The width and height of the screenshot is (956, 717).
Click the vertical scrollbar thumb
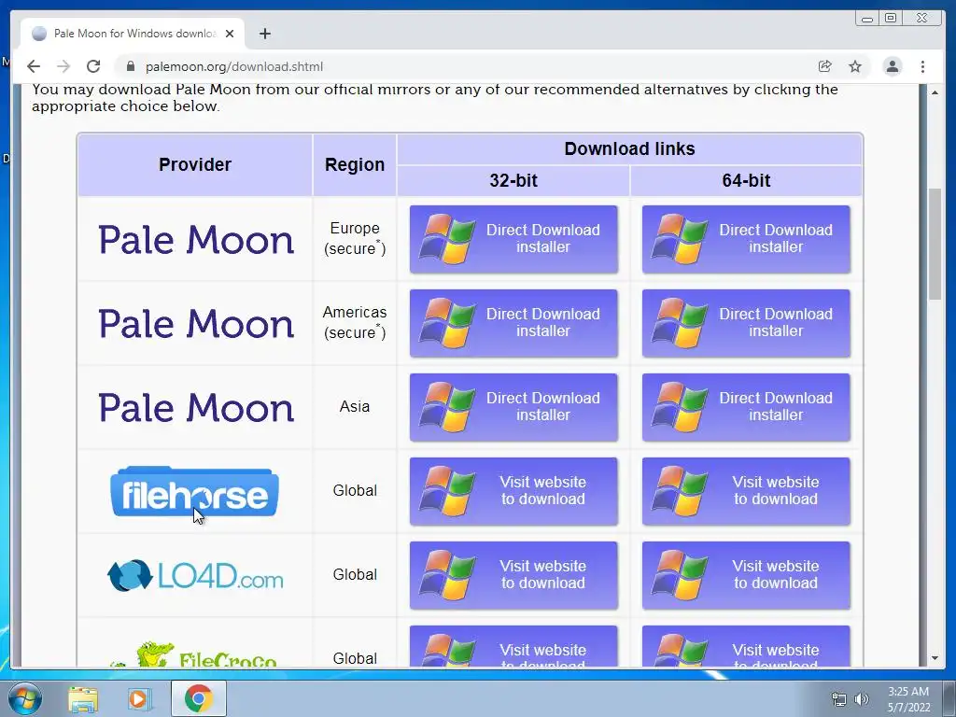(935, 244)
